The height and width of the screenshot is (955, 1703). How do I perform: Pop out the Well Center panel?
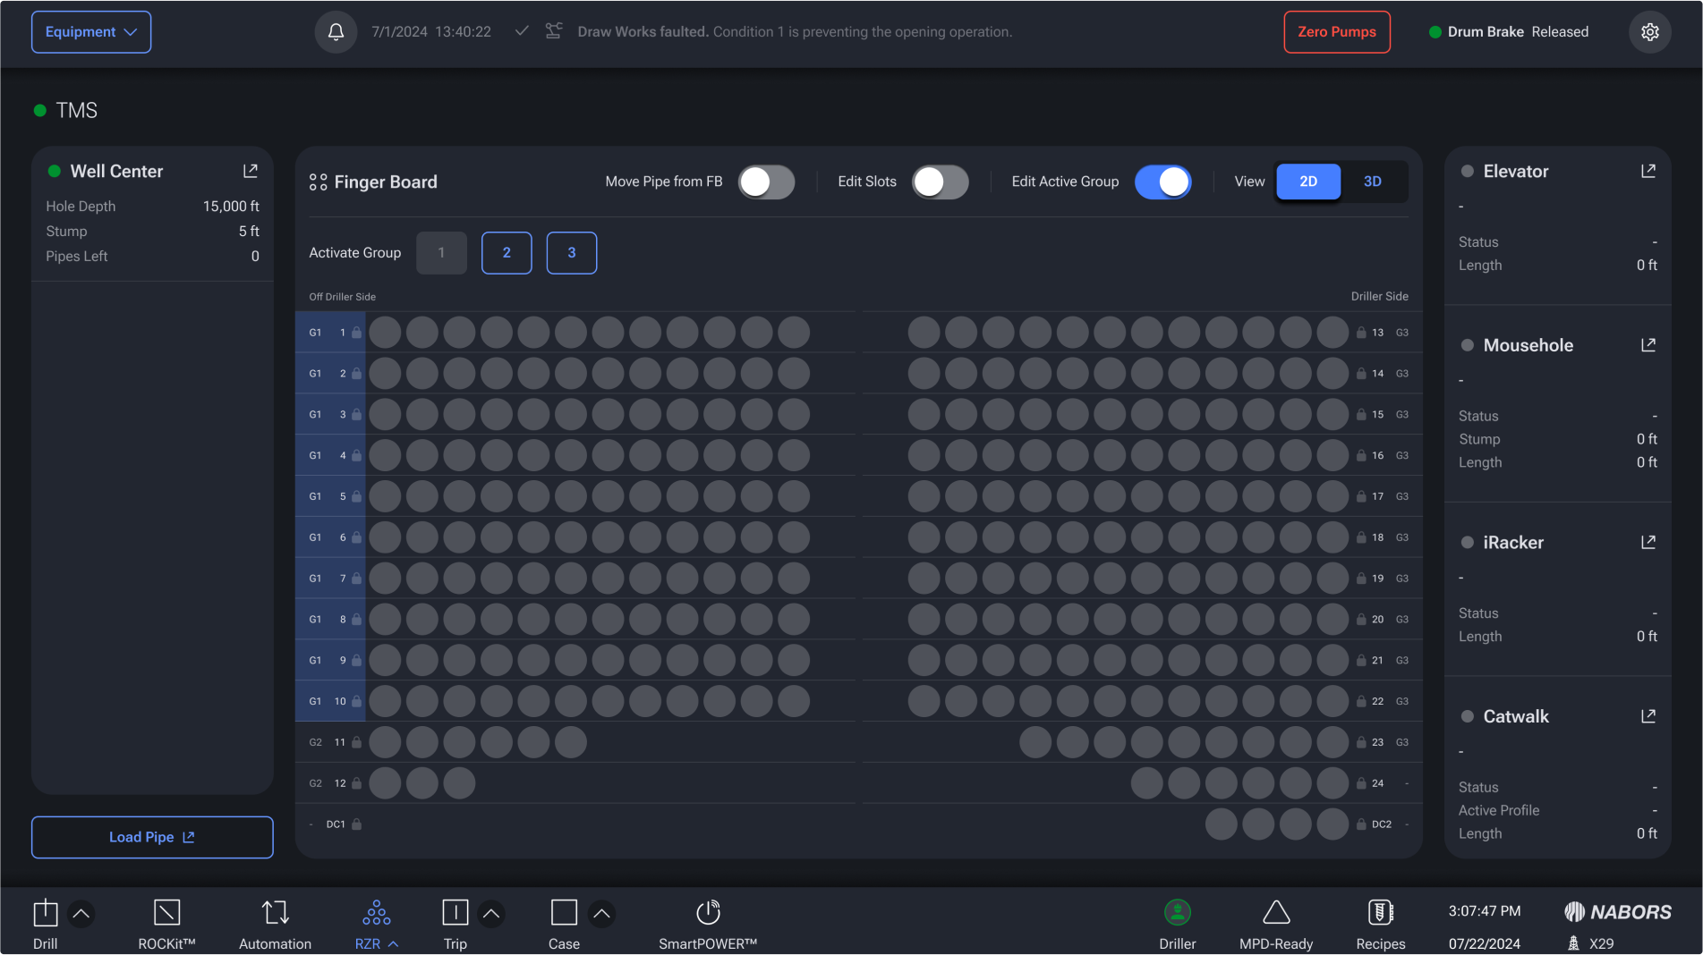coord(251,171)
